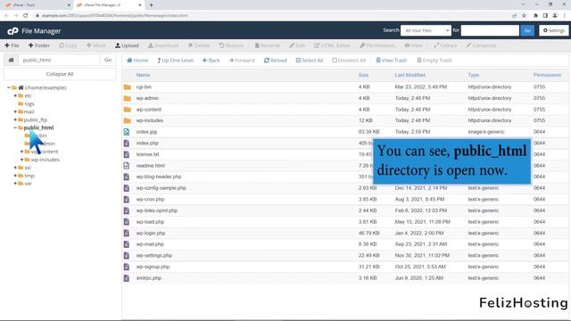Click Unselect All checkbox button
This screenshot has height=321, width=571.
pyautogui.click(x=349, y=61)
